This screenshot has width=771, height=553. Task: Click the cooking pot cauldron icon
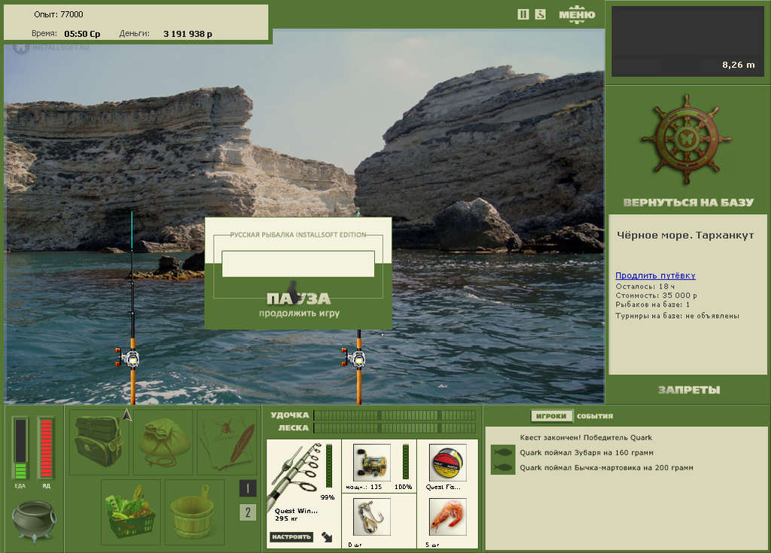pos(34,521)
